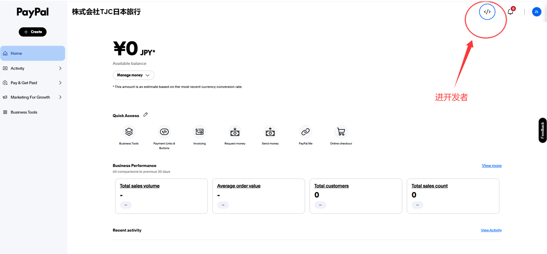The width and height of the screenshot is (547, 254).
Task: Open the developer code icon in header
Action: click(x=487, y=12)
